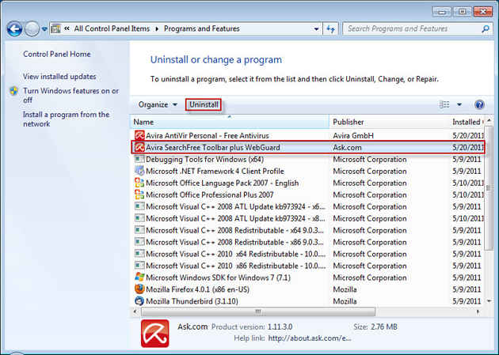Sort by the Installed On column header
The width and height of the screenshot is (499, 355).
click(x=467, y=122)
